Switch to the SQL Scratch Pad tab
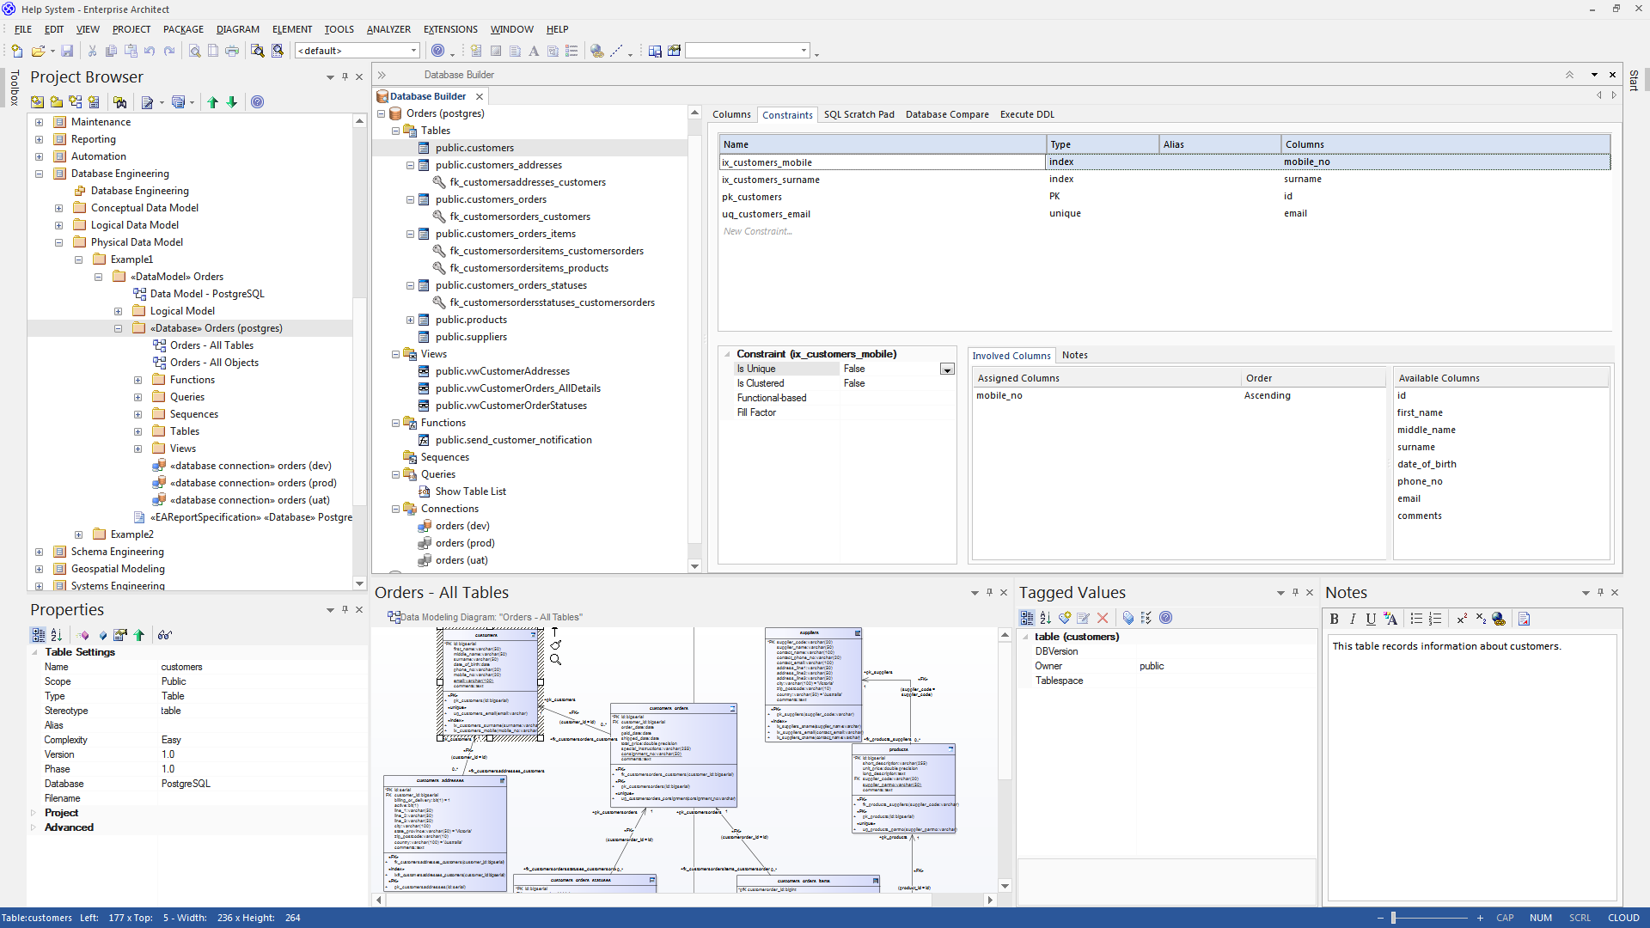This screenshot has height=928, width=1650. 859,114
